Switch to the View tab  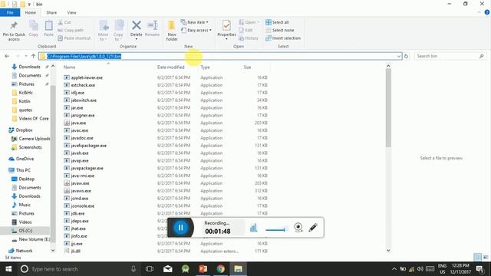click(71, 12)
